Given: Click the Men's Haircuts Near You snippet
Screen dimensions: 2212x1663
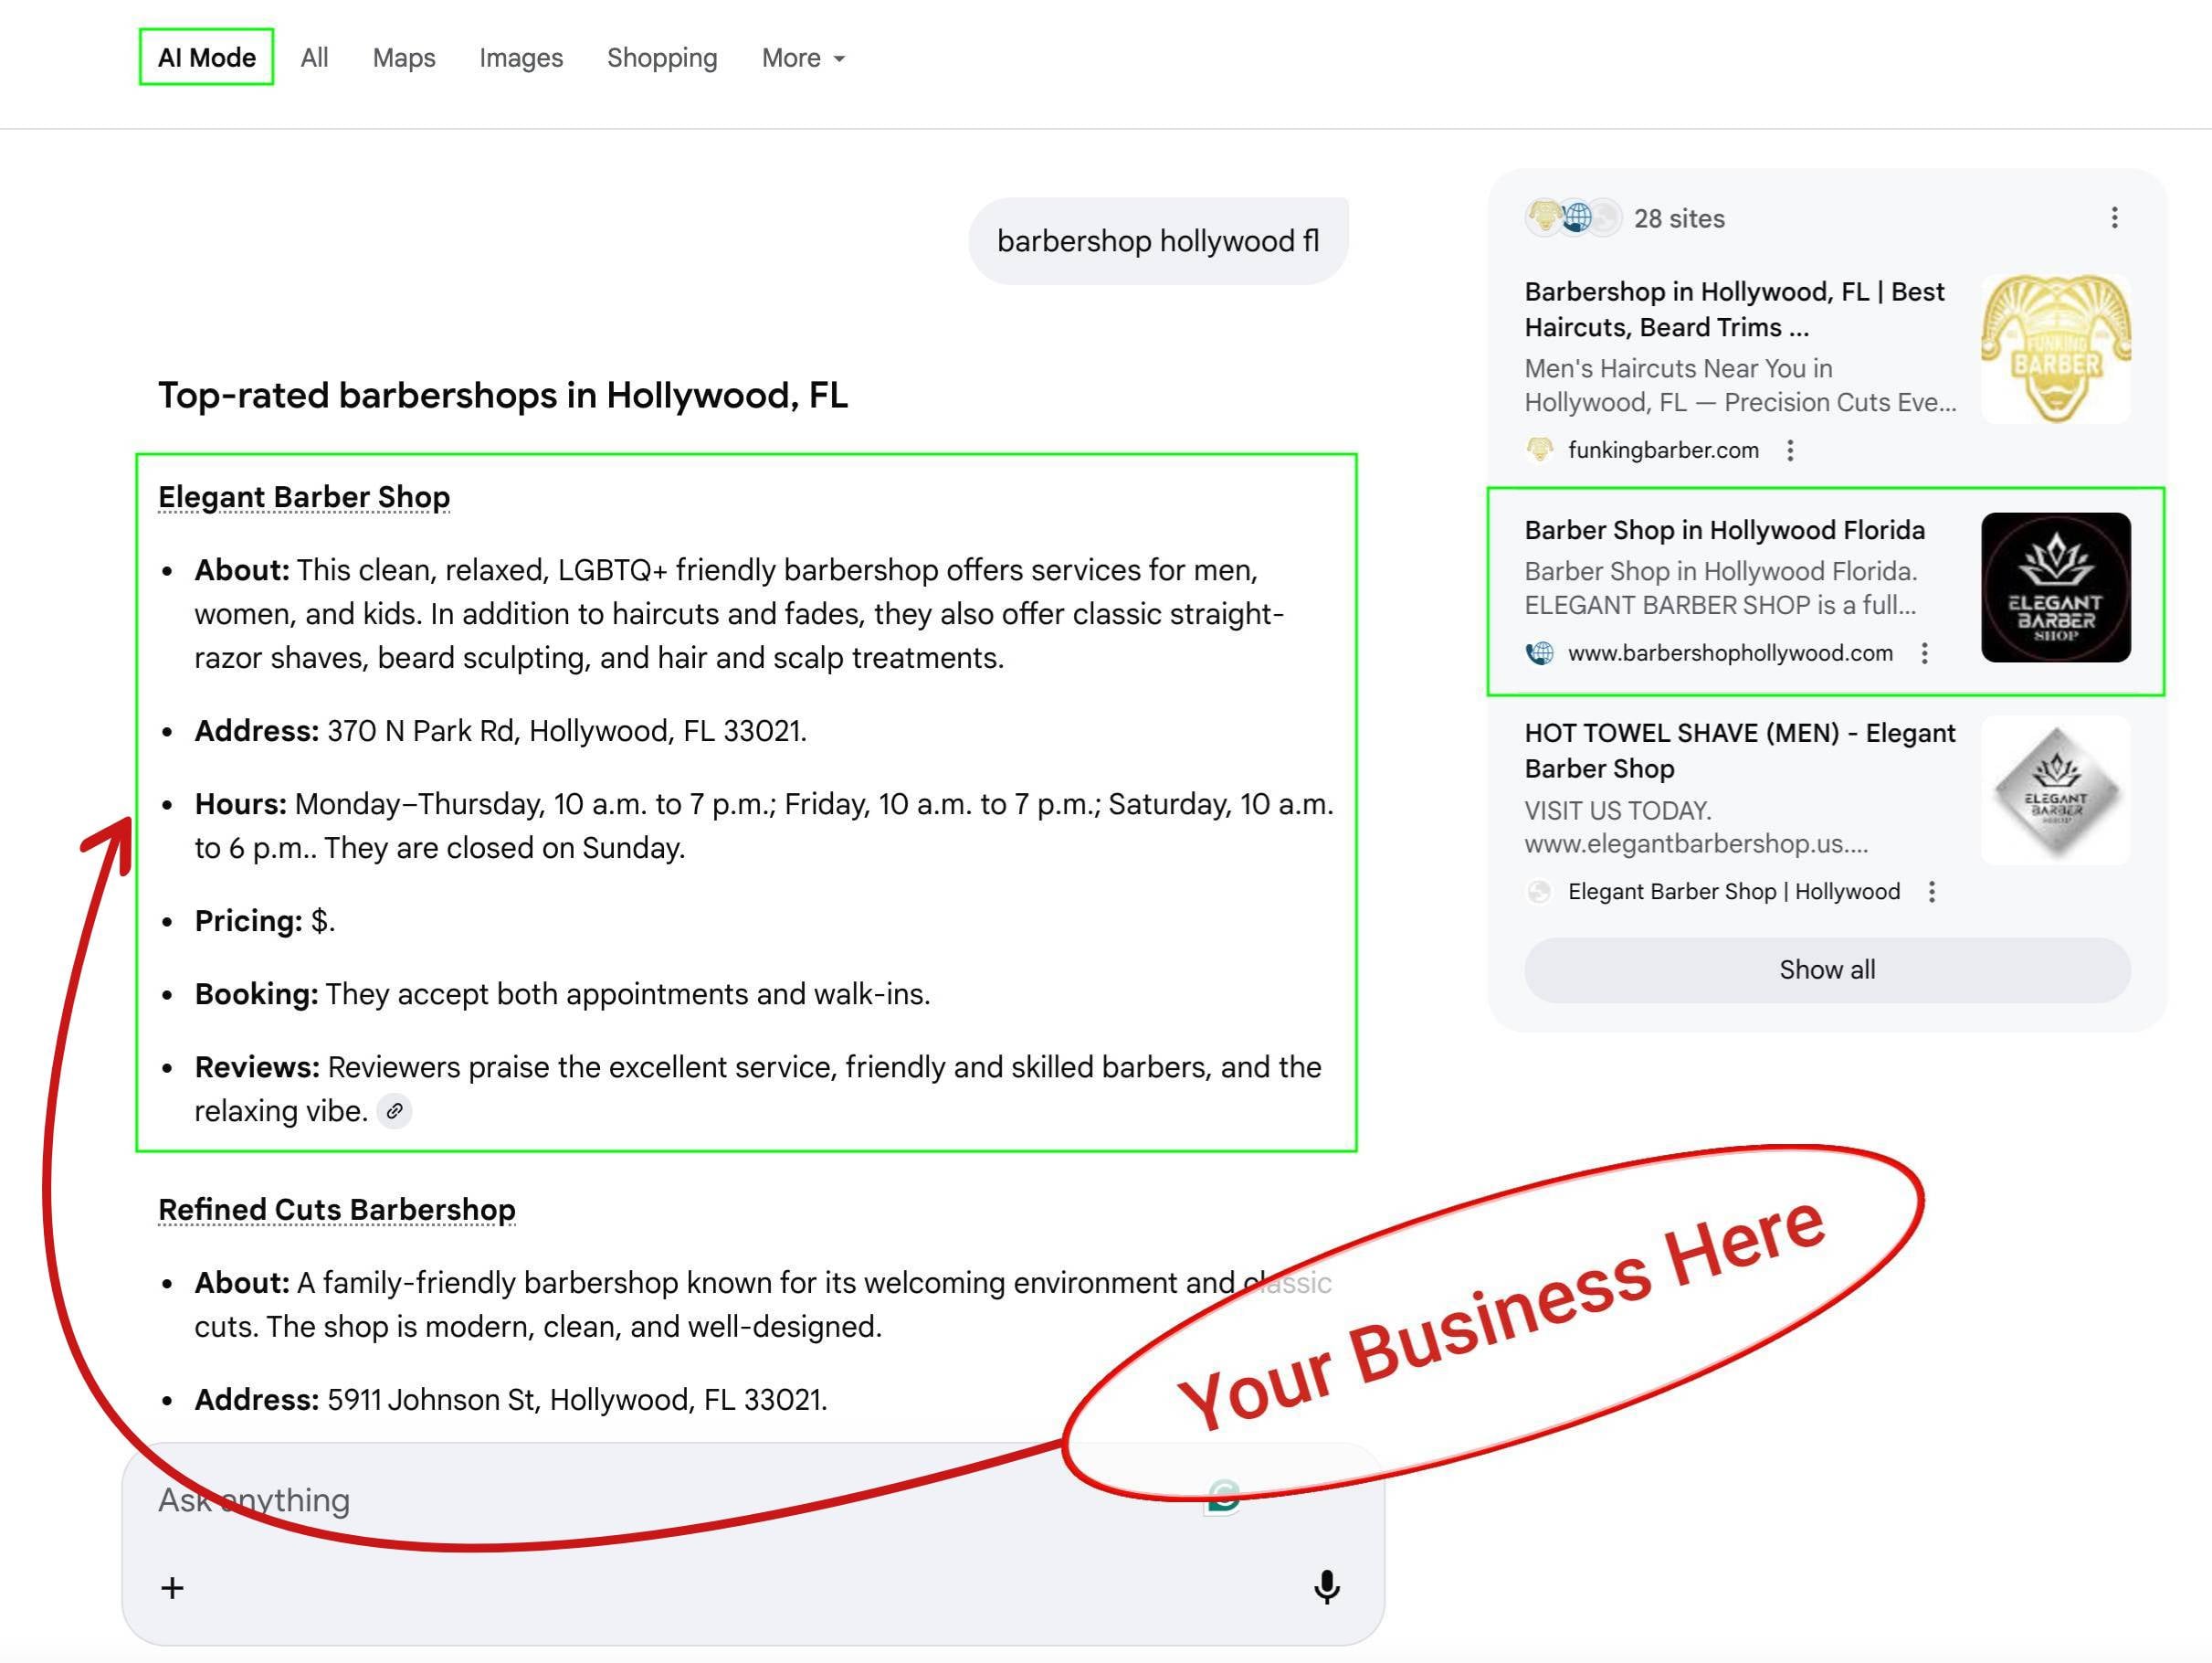Looking at the screenshot, I should 1741,386.
